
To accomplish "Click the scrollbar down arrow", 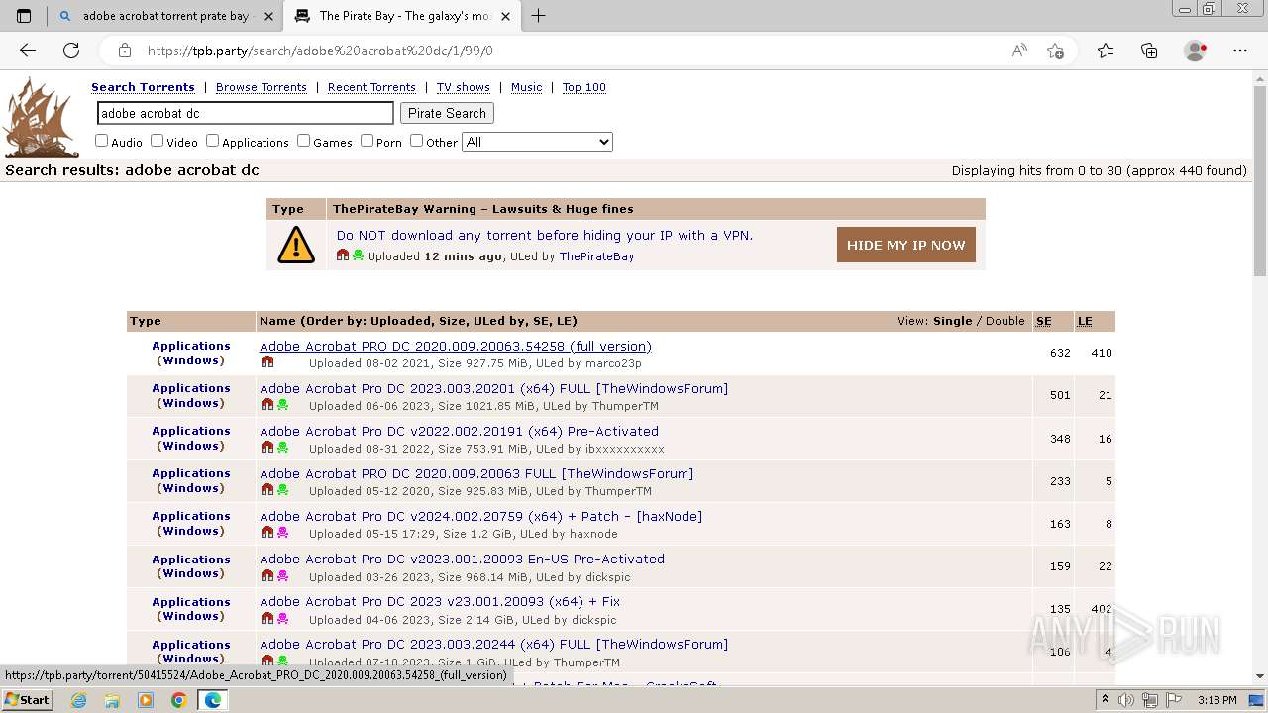I will 1260,677.
